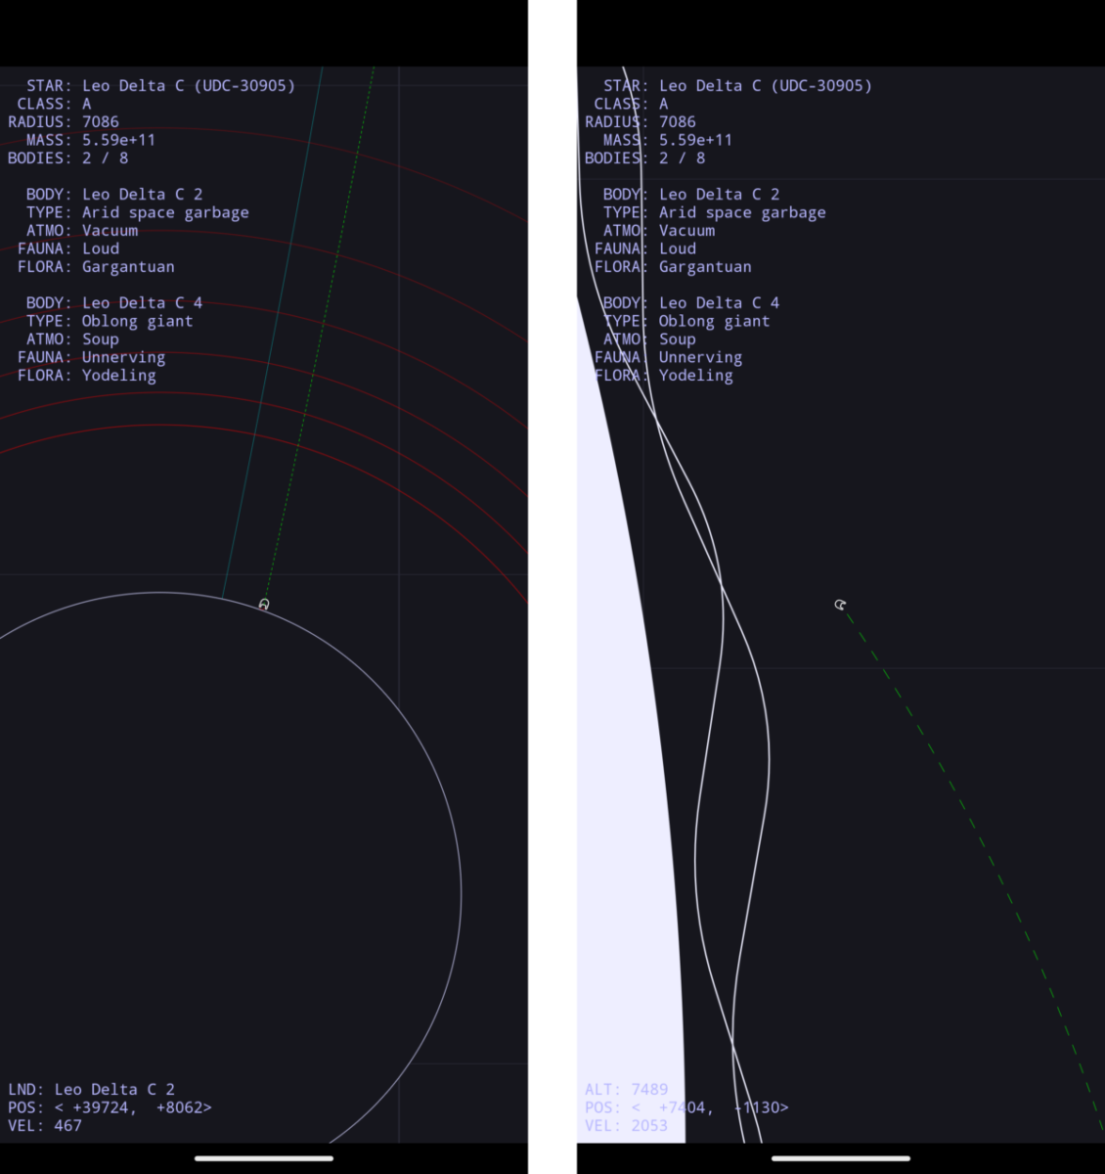Viewport: 1105px width, 1174px height.
Task: Select BODIES: 2 / 8 in right screenshot
Action: [x=644, y=158]
